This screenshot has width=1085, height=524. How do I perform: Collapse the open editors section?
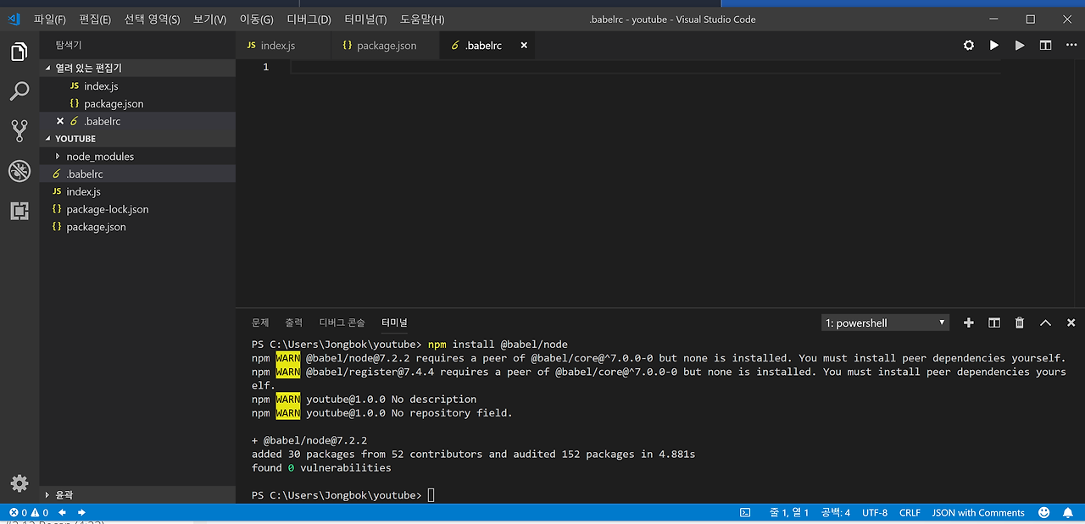coord(137,68)
